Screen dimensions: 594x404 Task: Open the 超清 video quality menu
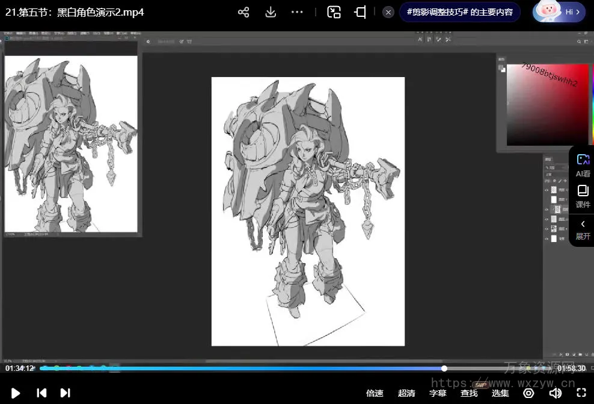tap(406, 393)
